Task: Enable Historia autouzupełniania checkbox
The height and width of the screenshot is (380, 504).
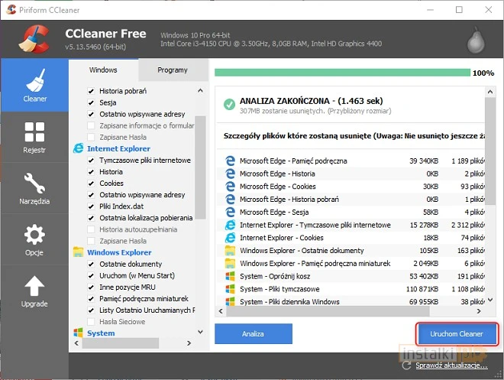Action: 92,229
